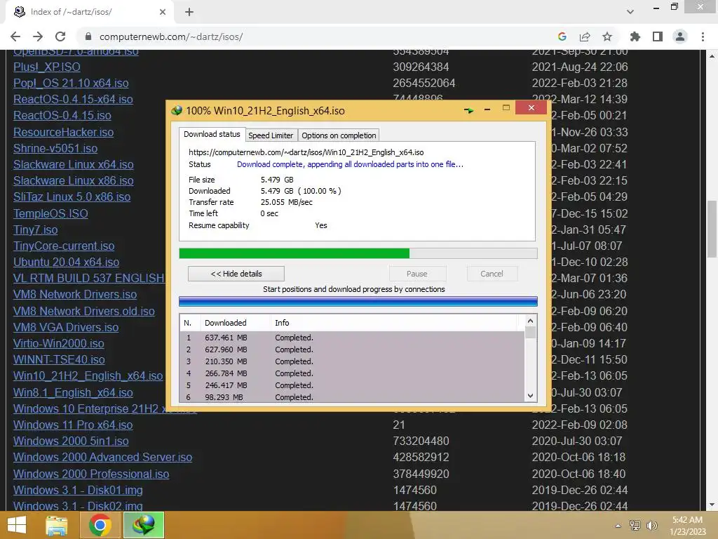
Task: View site info via the padlock icon
Action: (88, 36)
